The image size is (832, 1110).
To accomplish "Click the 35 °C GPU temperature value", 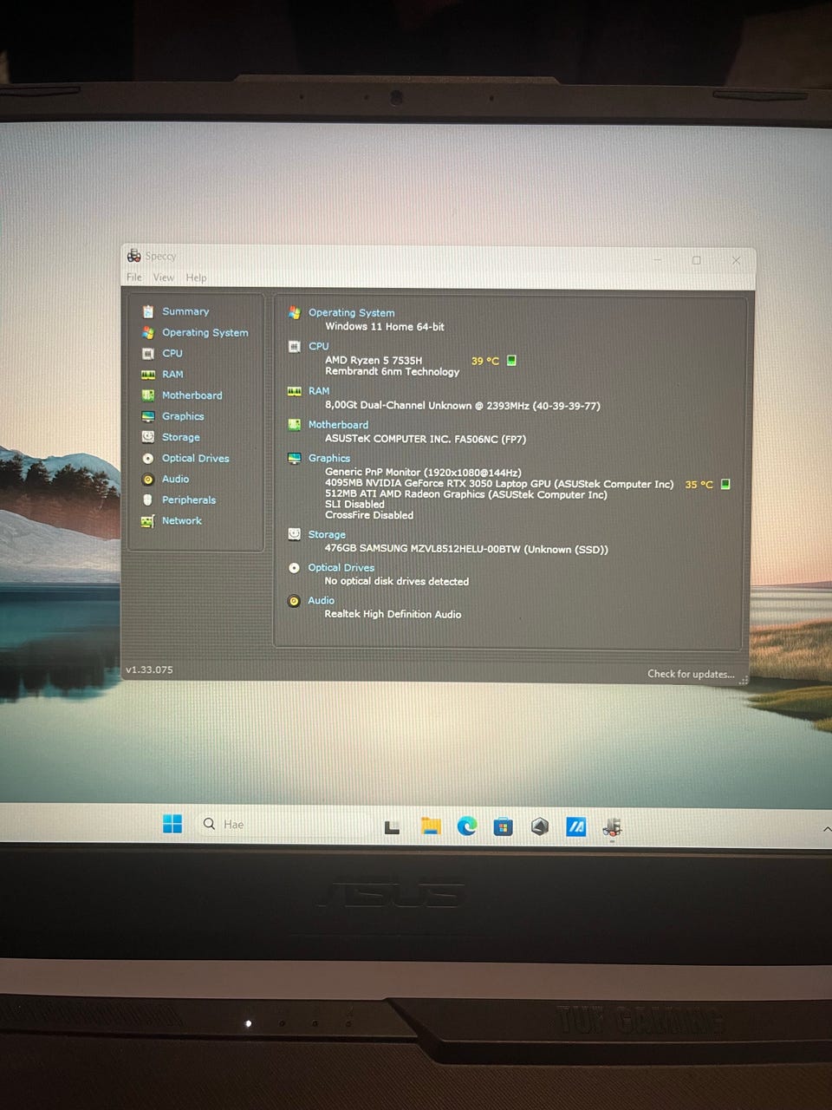I will (699, 485).
